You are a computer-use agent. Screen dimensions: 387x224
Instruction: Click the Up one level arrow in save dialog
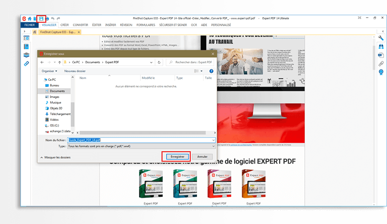tap(60, 62)
